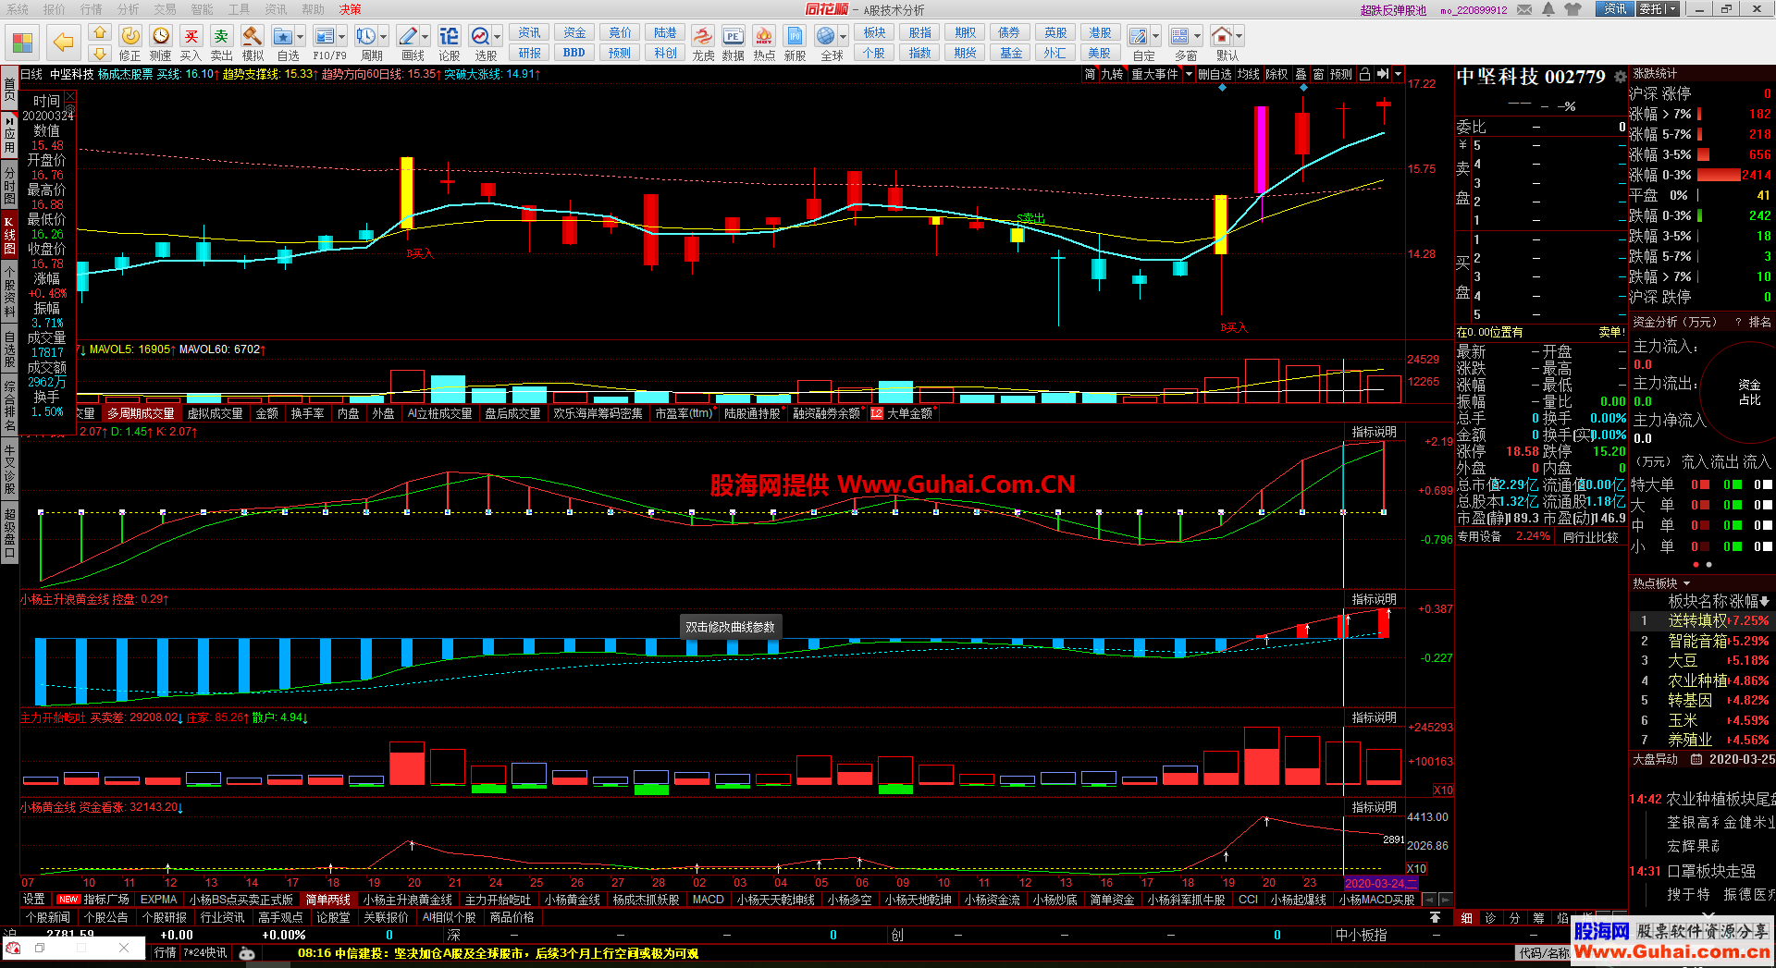Open the 数据 PE data icon
The width and height of the screenshot is (1776, 968).
click(733, 36)
